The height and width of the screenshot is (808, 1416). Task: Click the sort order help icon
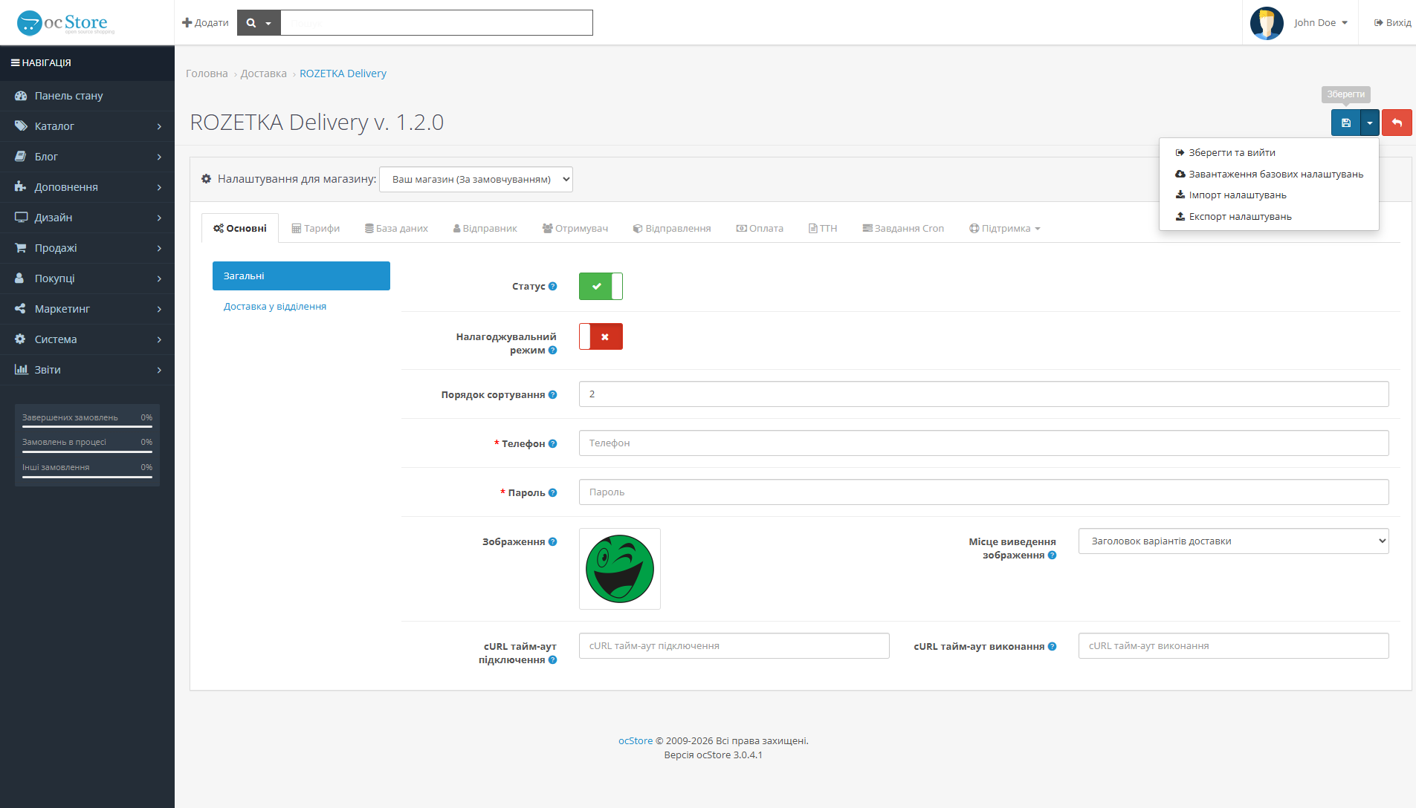(x=552, y=394)
